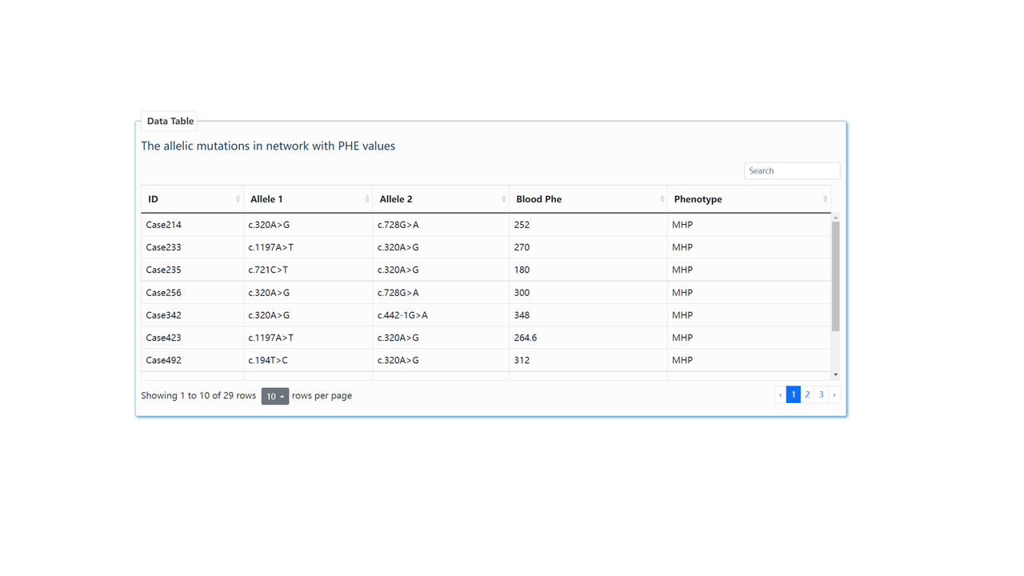Select the Case492 ID cell
Screen dimensions: 1024x576
pyautogui.click(x=192, y=360)
